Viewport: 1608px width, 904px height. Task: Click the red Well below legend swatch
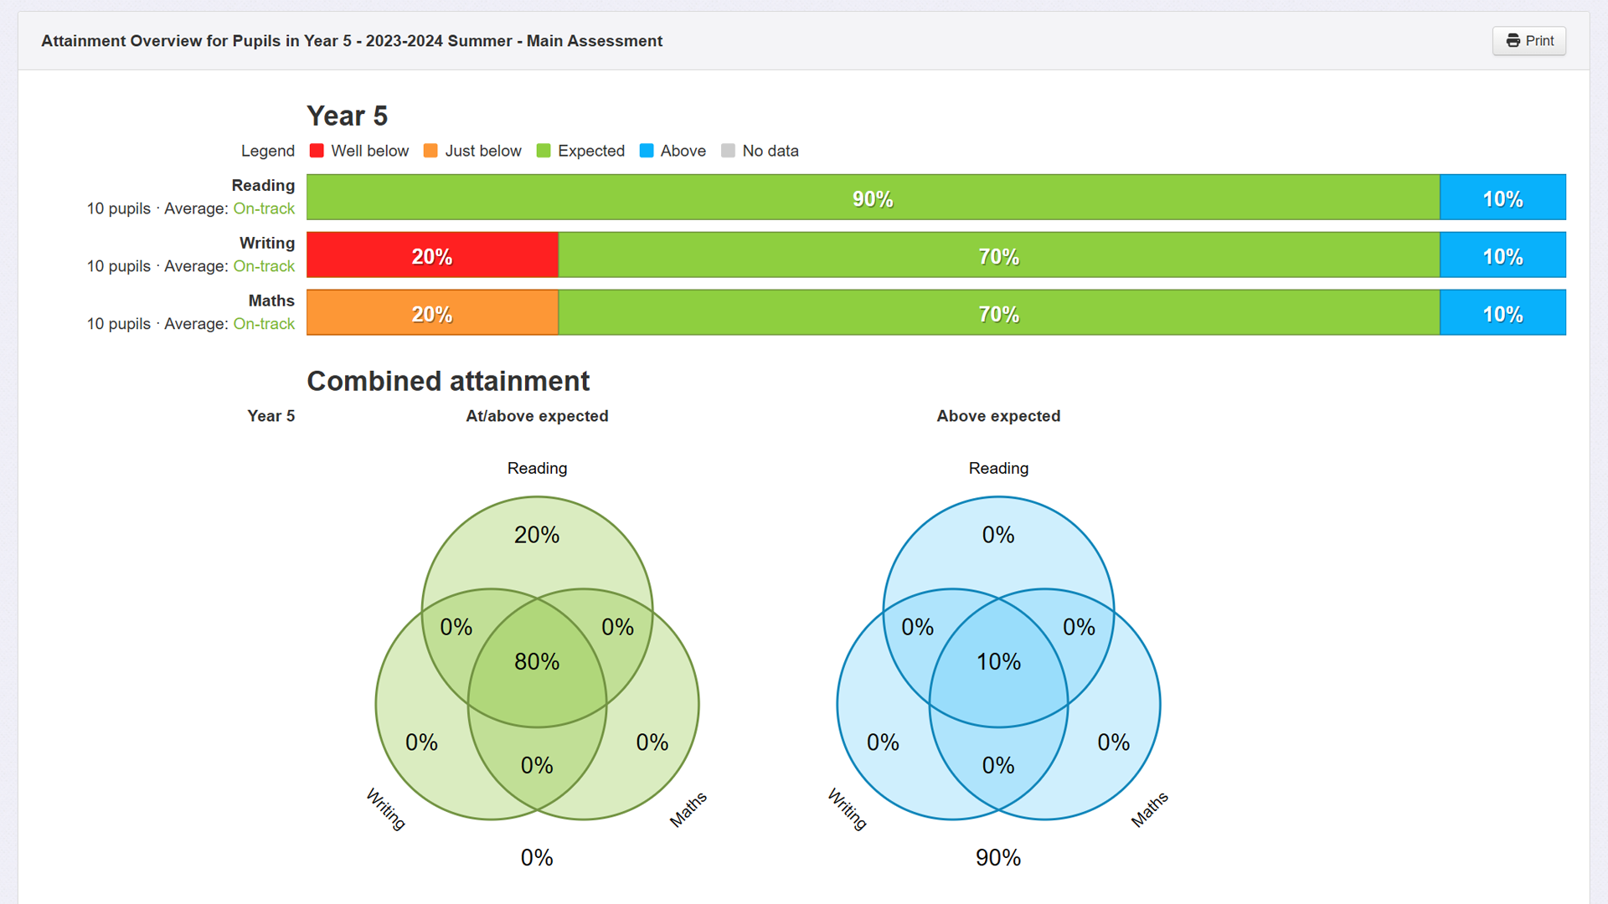click(x=317, y=151)
